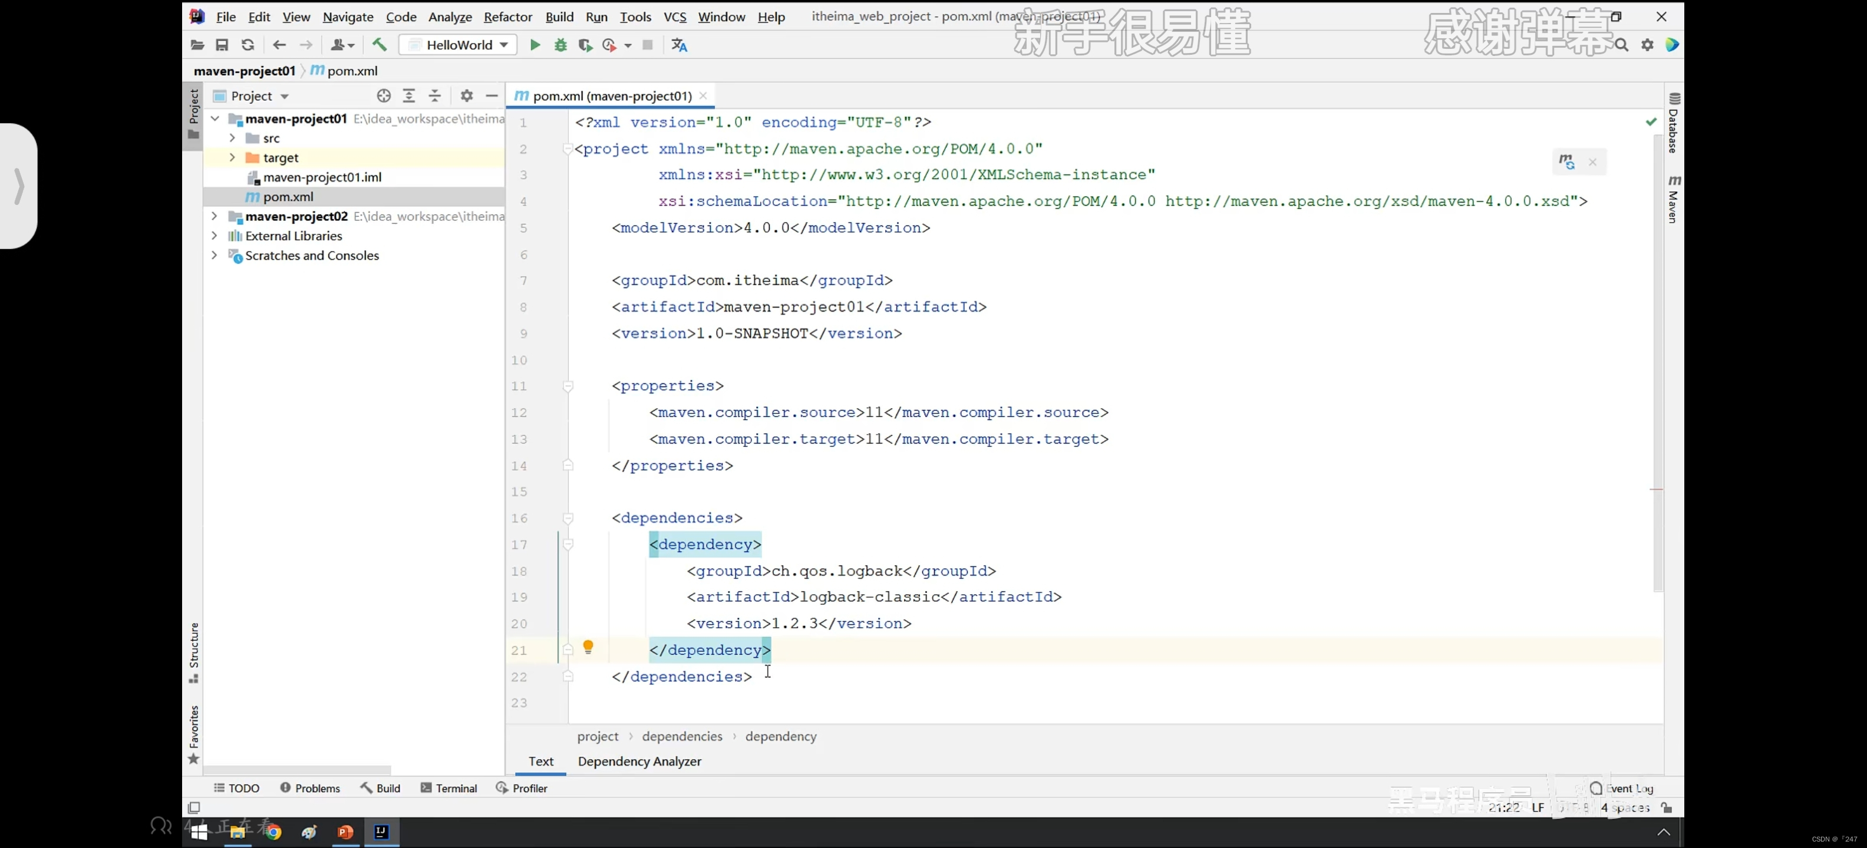Open the File menu
This screenshot has width=1867, height=848.
(225, 16)
